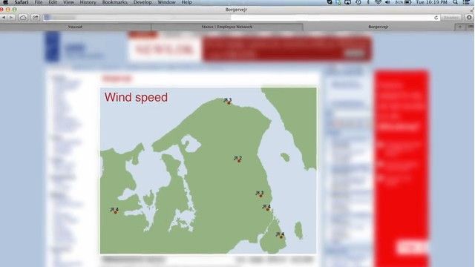
Task: Go forward using Safari's forward arrow
Action: (11, 18)
